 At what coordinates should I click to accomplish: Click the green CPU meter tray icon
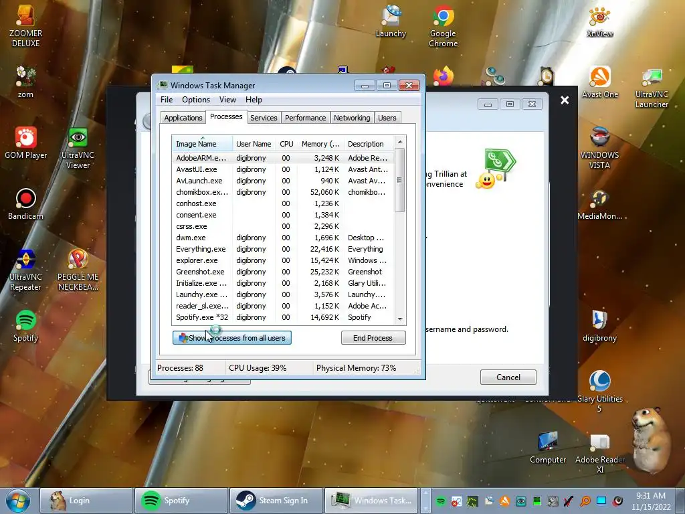[537, 501]
